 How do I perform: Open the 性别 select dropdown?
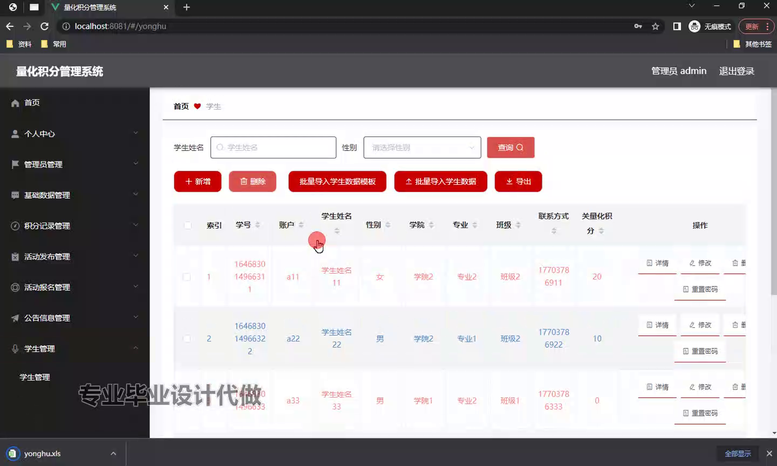(x=422, y=147)
